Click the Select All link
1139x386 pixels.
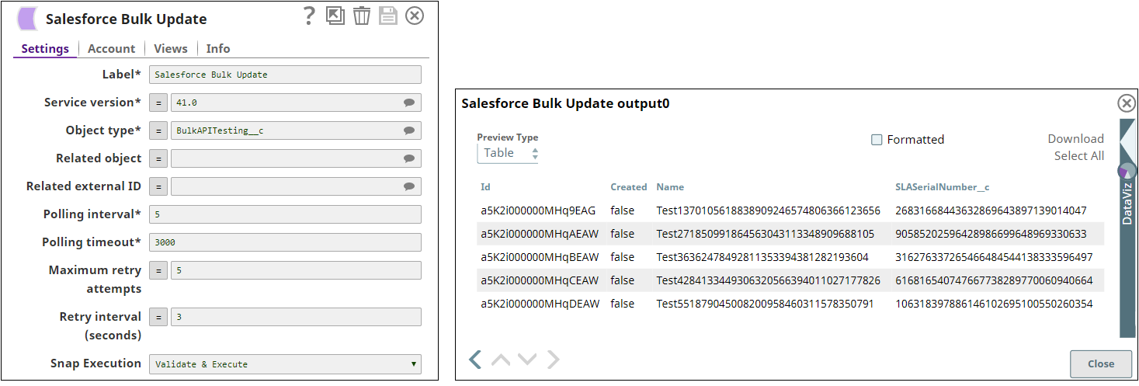pyautogui.click(x=1078, y=155)
